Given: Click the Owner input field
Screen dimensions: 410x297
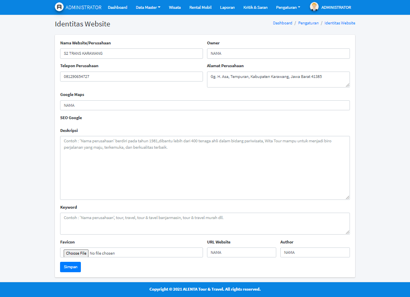Looking at the screenshot, I should click(278, 54).
